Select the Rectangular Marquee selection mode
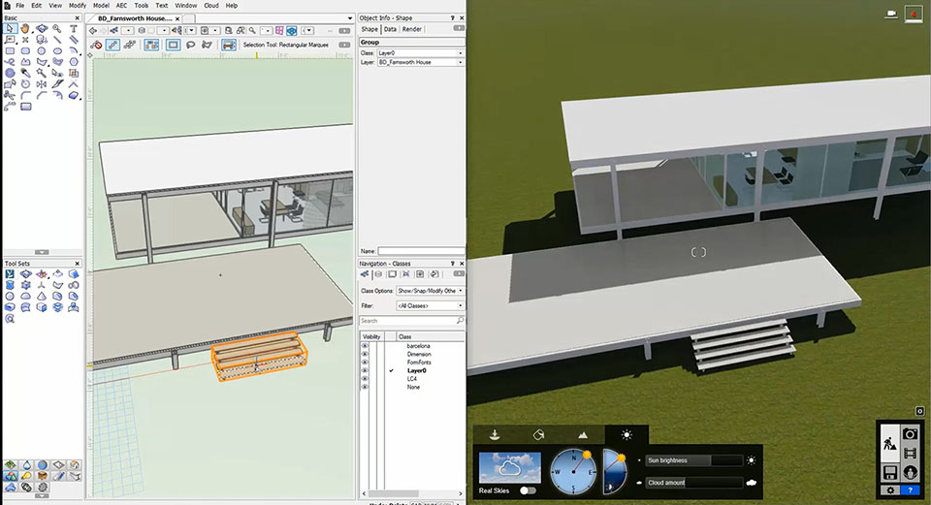The height and width of the screenshot is (505, 931). click(174, 45)
